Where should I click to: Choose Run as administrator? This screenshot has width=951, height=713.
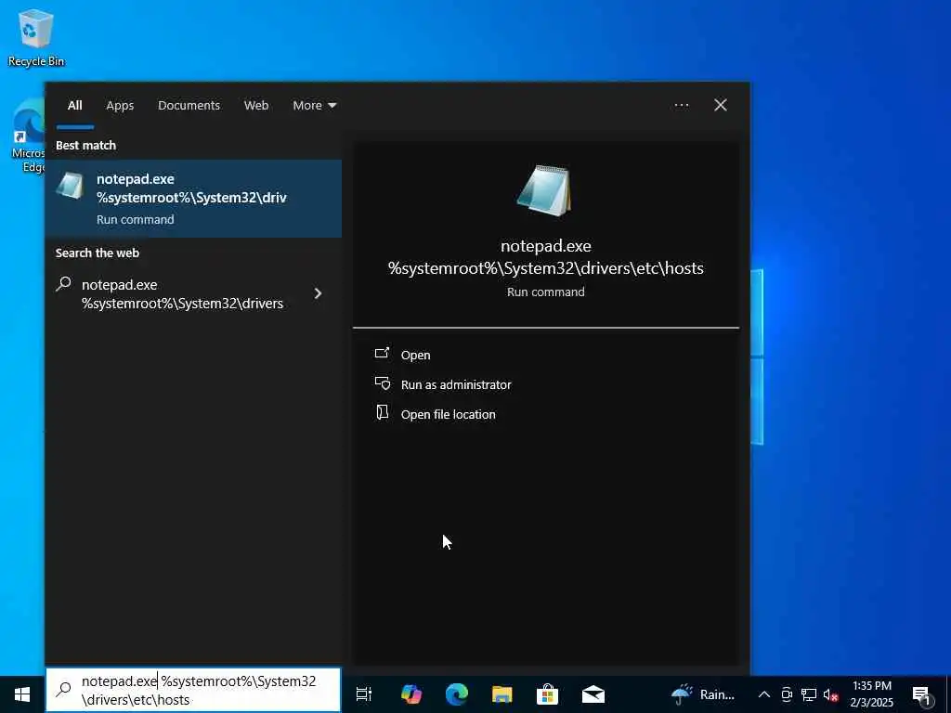(456, 385)
